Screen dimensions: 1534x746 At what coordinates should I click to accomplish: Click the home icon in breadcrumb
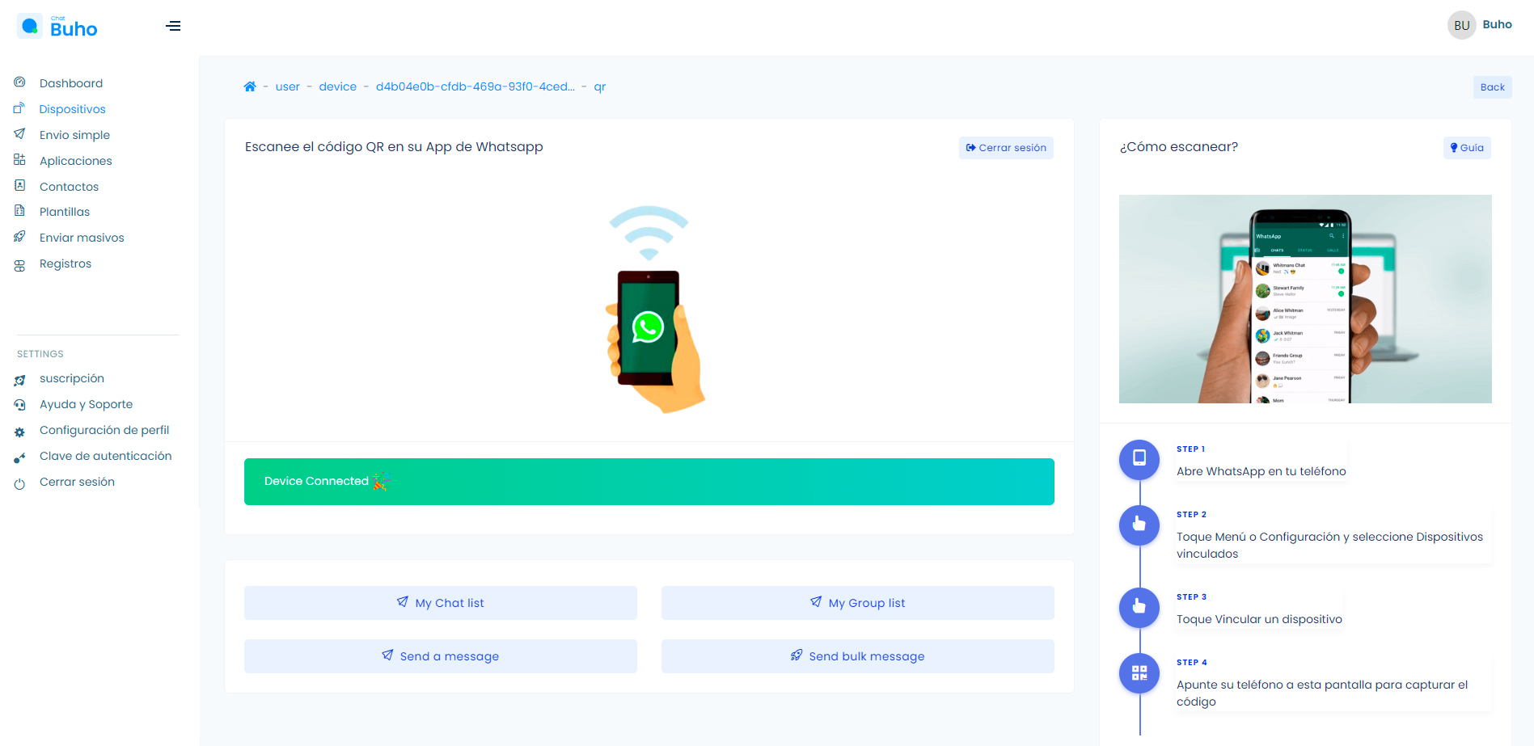click(x=250, y=86)
